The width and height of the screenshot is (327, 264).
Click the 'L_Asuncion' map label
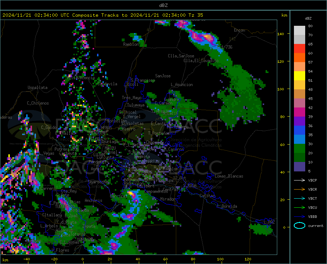pyautogui.click(x=182, y=85)
